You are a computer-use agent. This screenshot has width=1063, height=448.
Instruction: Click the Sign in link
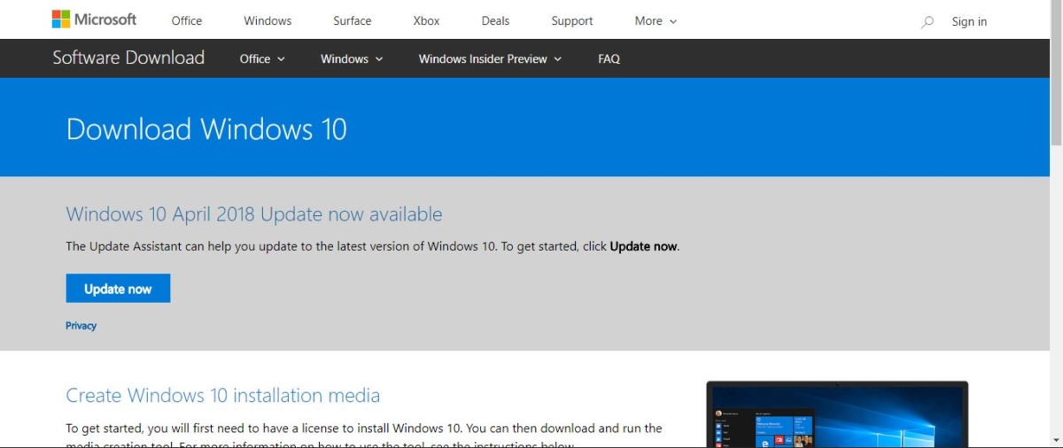click(969, 21)
